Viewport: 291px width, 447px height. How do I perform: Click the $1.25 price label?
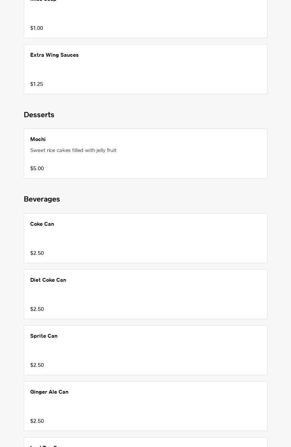tap(37, 84)
